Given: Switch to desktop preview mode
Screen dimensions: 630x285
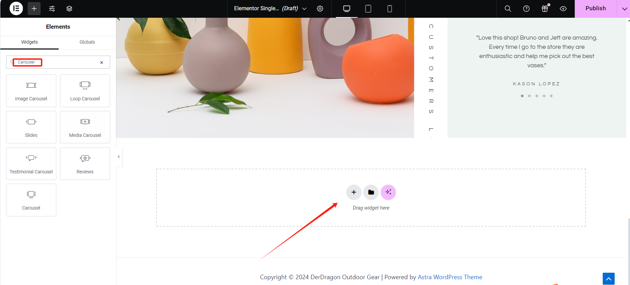Looking at the screenshot, I should tap(347, 9).
